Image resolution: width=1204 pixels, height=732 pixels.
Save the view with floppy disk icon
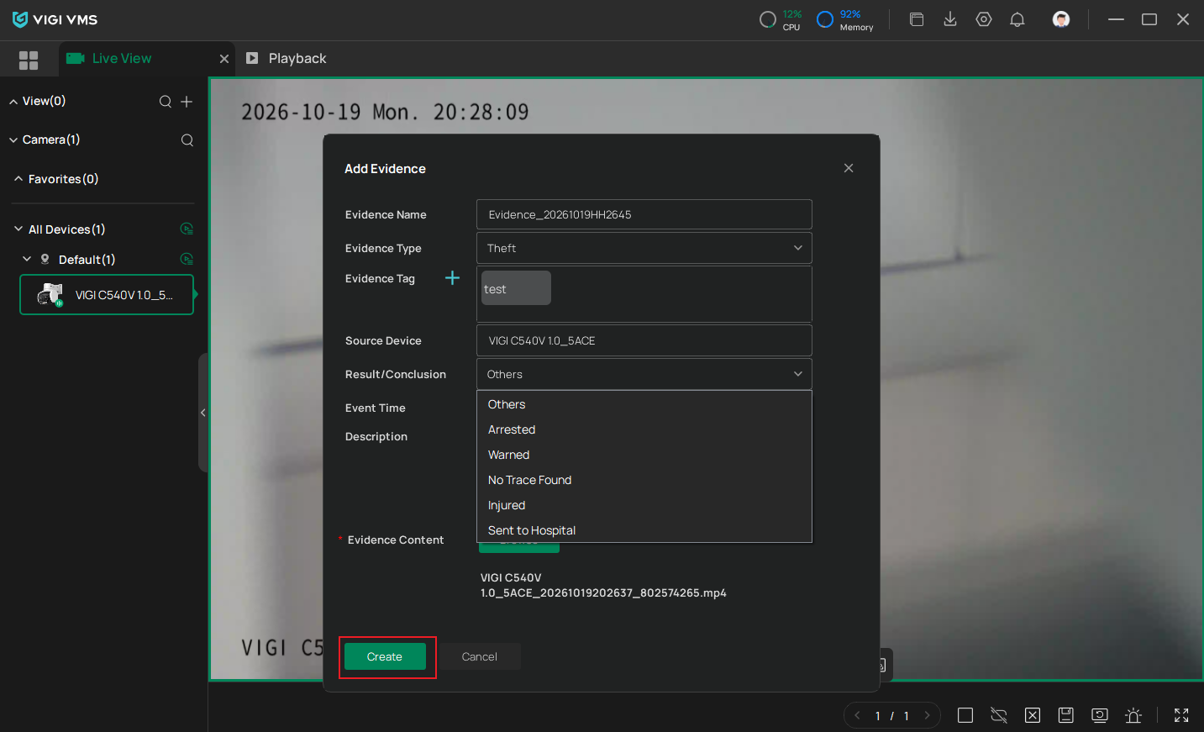pos(1066,715)
